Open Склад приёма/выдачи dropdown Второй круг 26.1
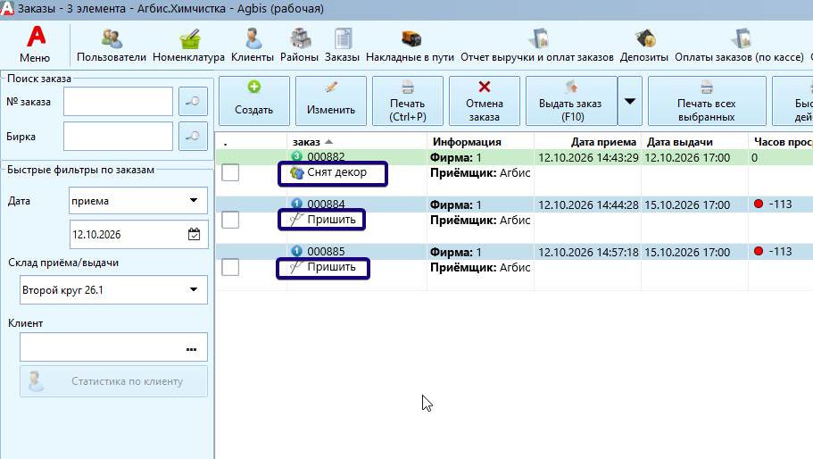The image size is (813, 459). (x=113, y=290)
